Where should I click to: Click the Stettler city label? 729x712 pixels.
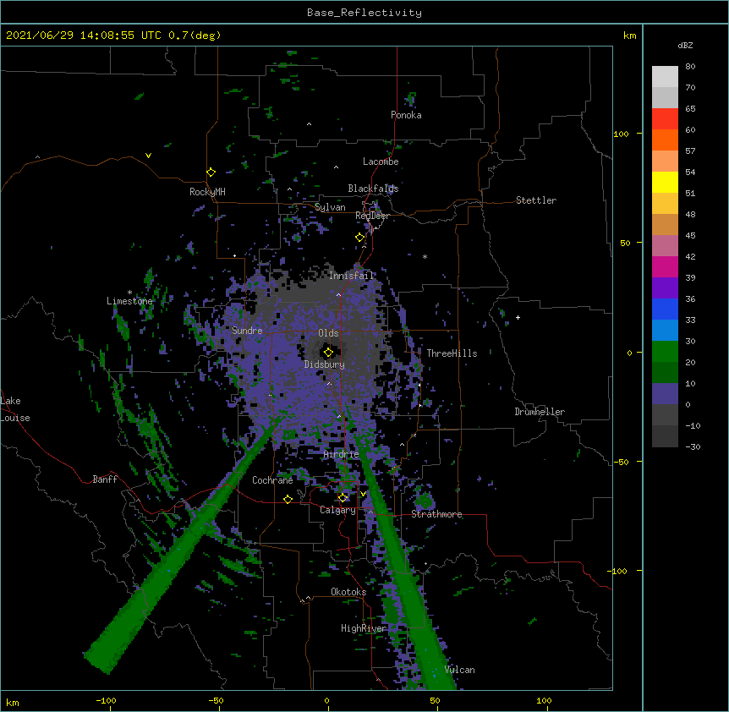536,200
